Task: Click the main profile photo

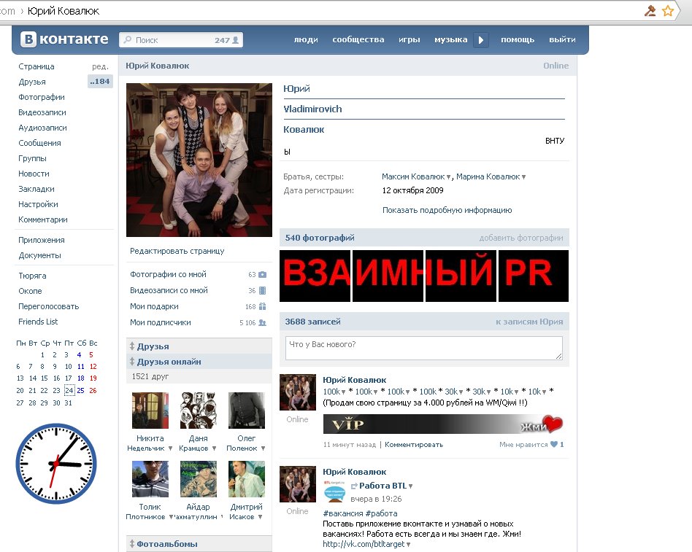Action: (199, 160)
